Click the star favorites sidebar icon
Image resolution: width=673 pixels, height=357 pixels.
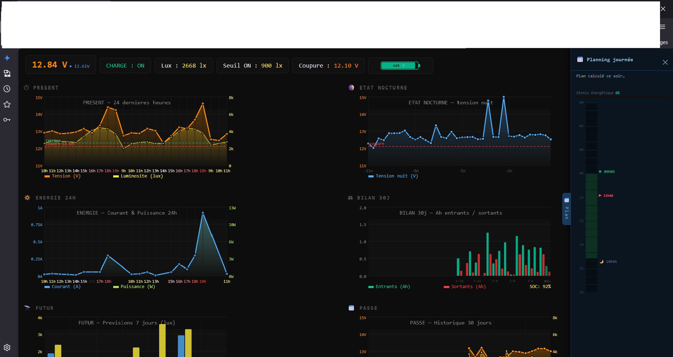click(x=7, y=104)
